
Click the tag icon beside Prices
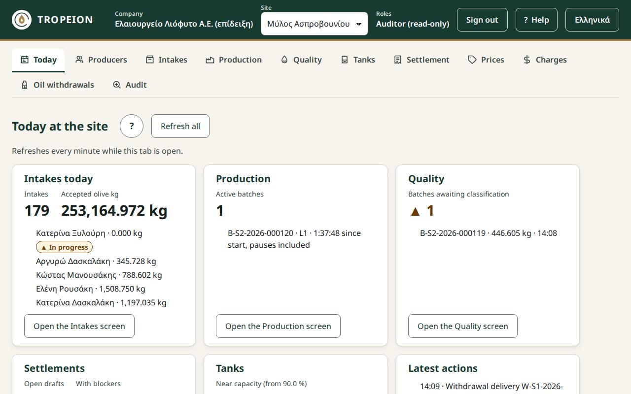pos(472,60)
